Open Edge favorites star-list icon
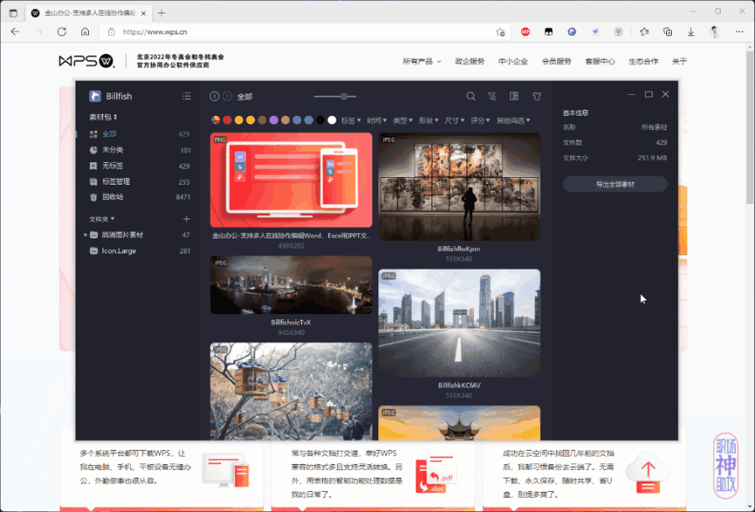 coord(644,32)
